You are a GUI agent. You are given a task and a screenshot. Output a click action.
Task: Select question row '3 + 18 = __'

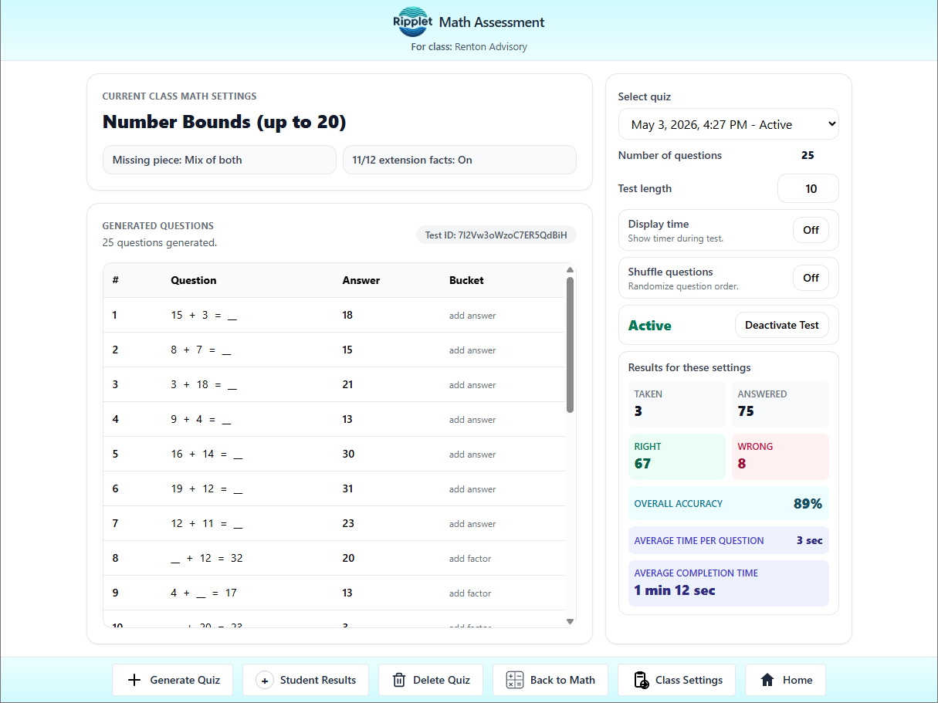tap(334, 384)
